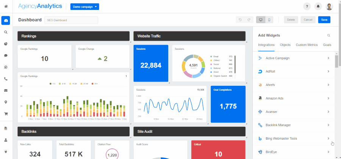Switch to desktop preview mode
The height and width of the screenshot is (159, 341).
pos(261,20)
